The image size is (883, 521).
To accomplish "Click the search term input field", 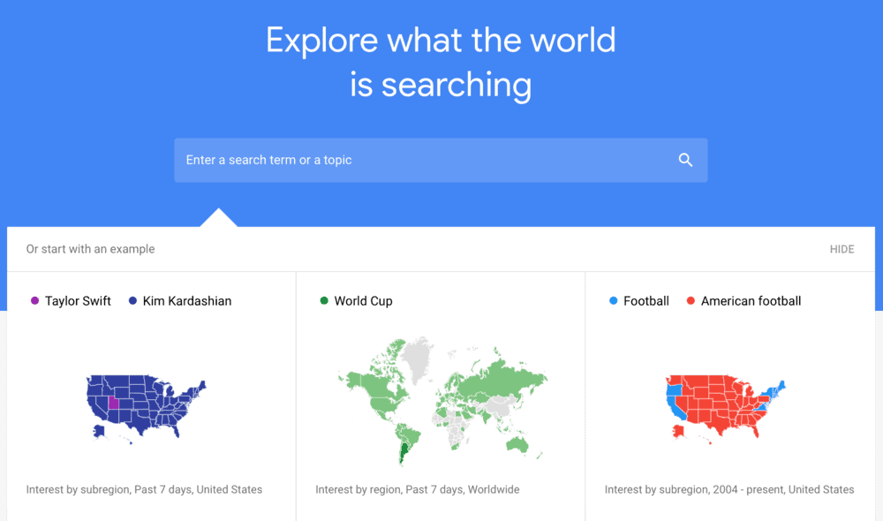I will [397, 160].
